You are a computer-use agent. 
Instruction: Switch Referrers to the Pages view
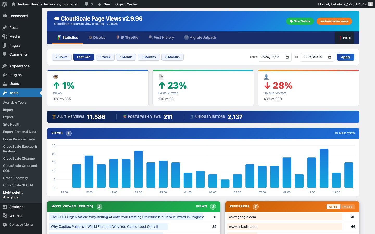coord(348,207)
